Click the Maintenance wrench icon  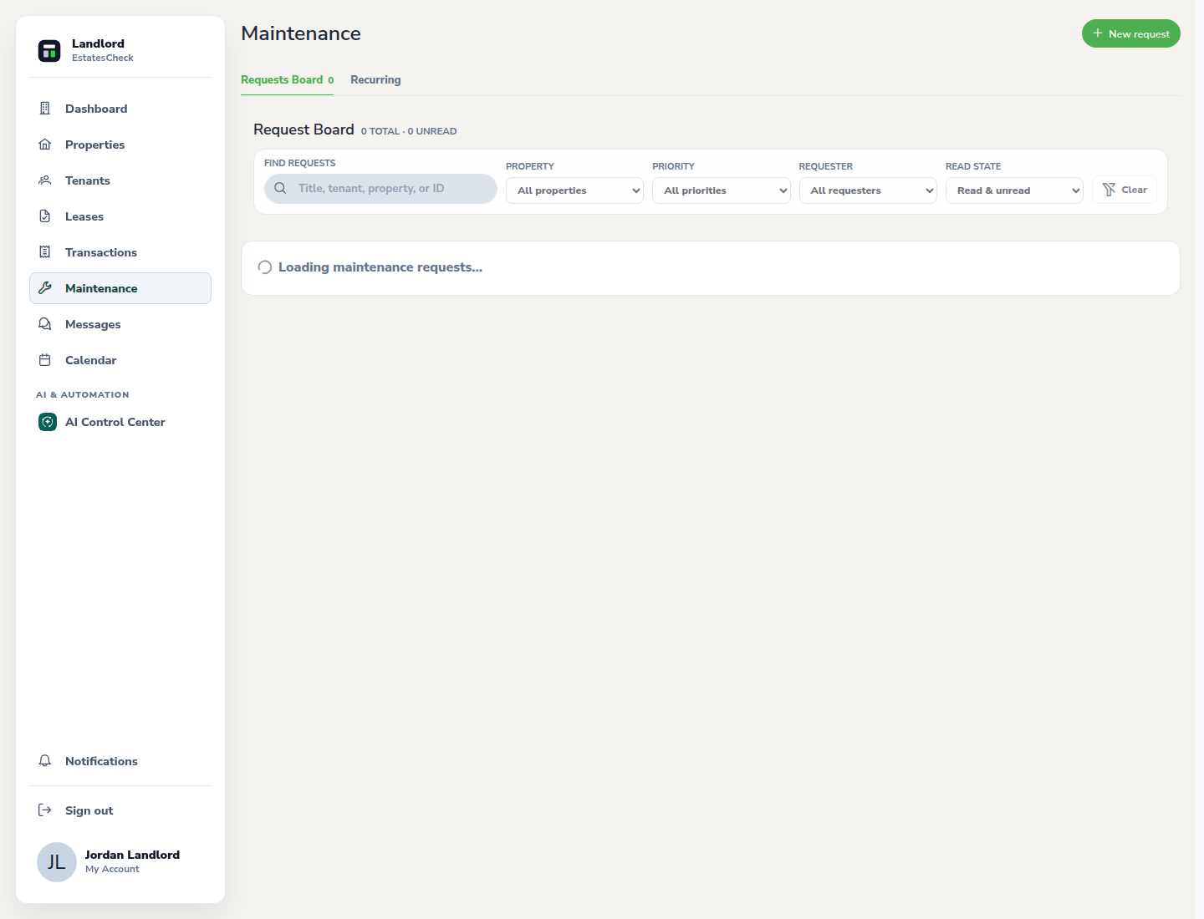(x=45, y=288)
